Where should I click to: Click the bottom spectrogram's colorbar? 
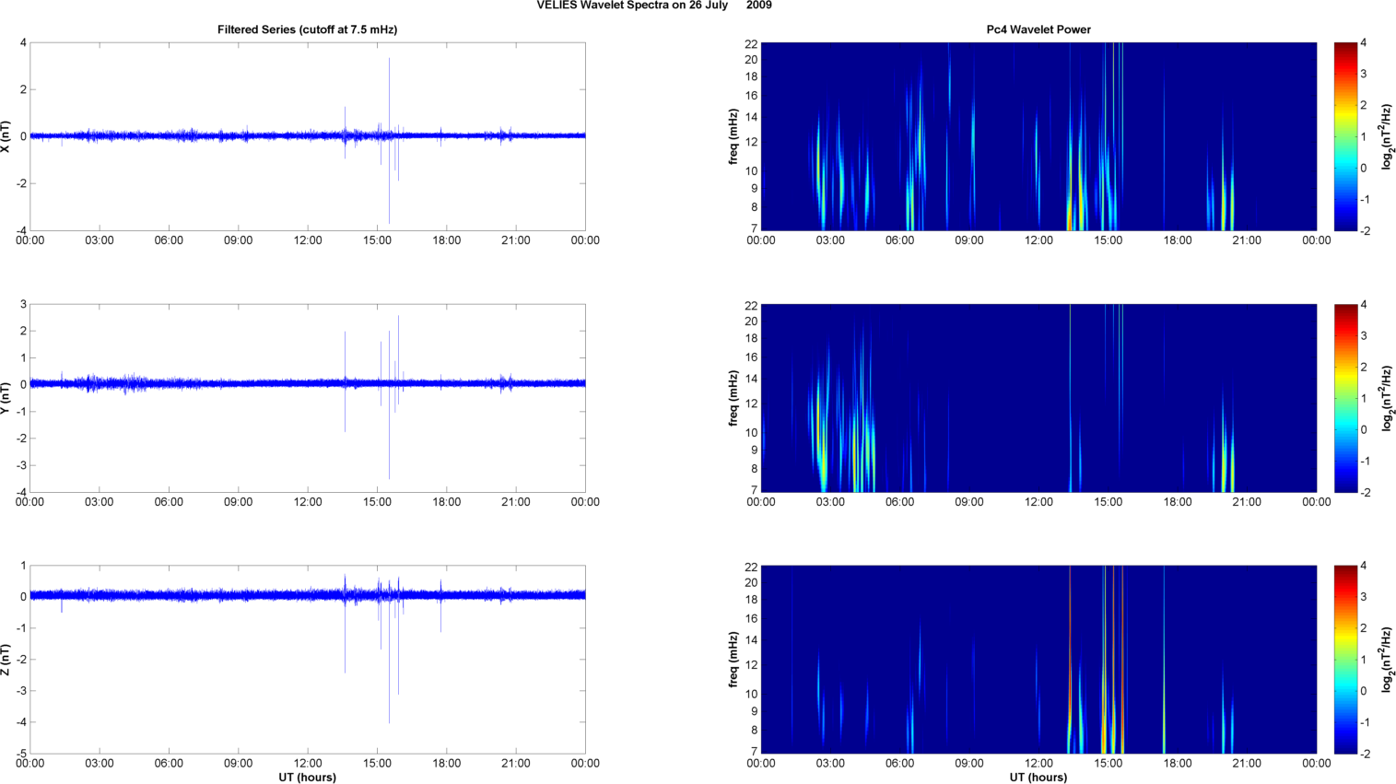(x=1345, y=660)
